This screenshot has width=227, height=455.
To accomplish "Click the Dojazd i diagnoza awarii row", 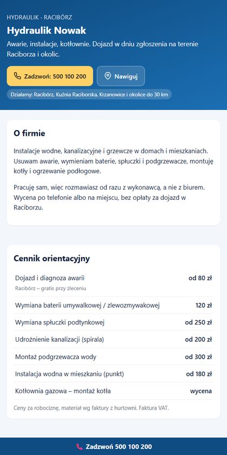I will (x=113, y=283).
